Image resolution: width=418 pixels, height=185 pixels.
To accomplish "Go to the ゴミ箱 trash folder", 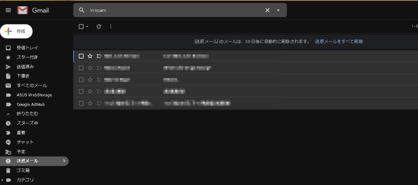I will (23, 170).
